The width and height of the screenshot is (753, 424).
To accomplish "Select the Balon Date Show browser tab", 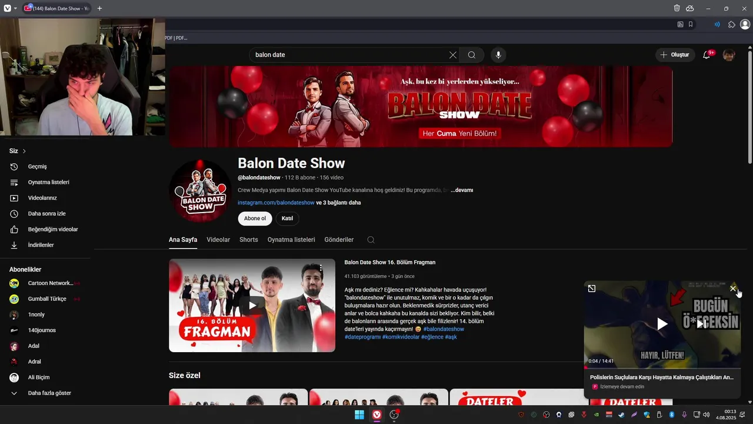I will (57, 8).
